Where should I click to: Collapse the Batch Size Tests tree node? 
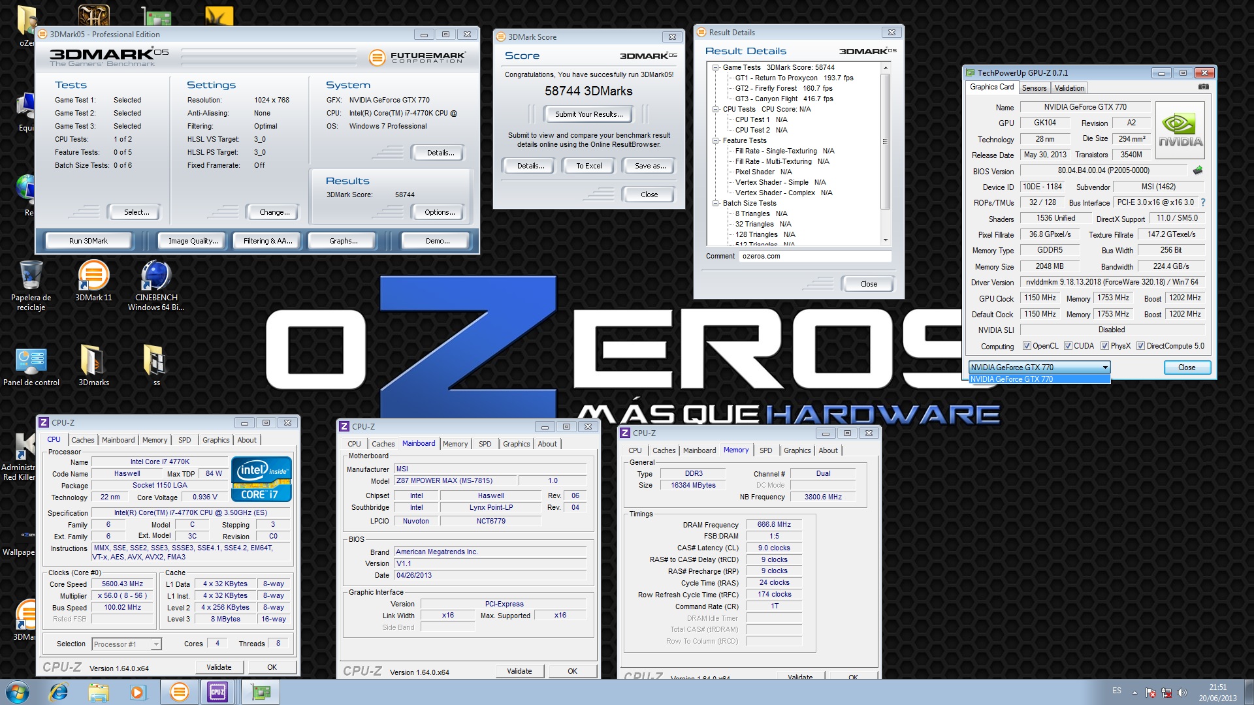716,203
